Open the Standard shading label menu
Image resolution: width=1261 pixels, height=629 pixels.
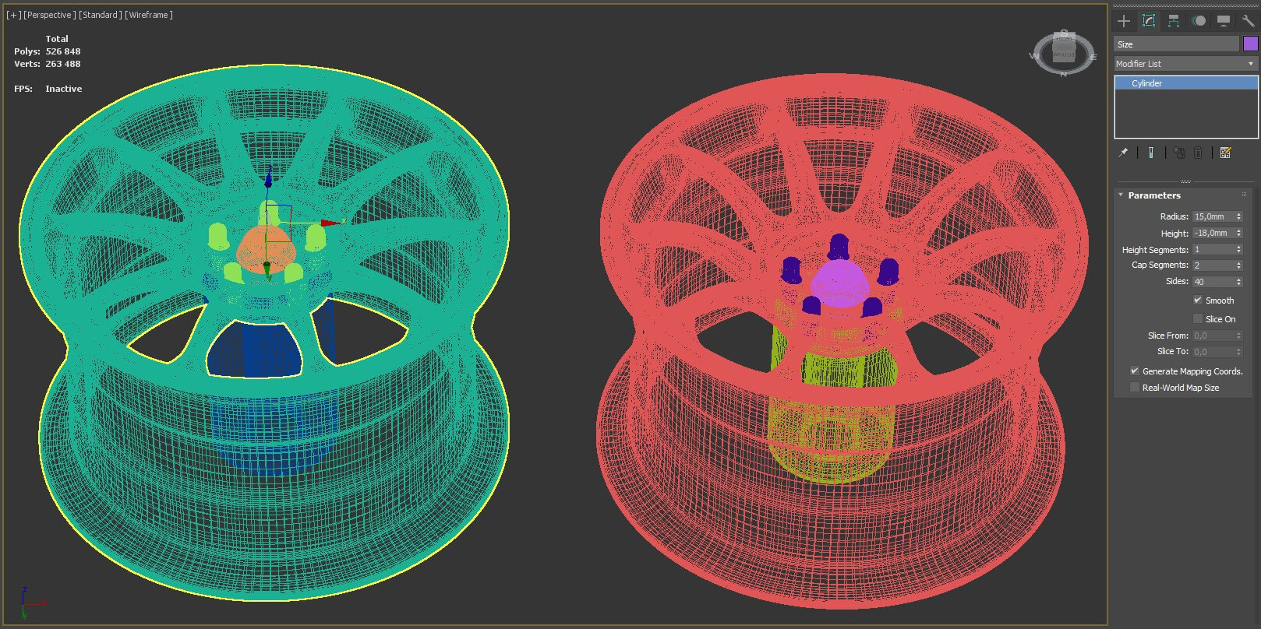click(100, 15)
